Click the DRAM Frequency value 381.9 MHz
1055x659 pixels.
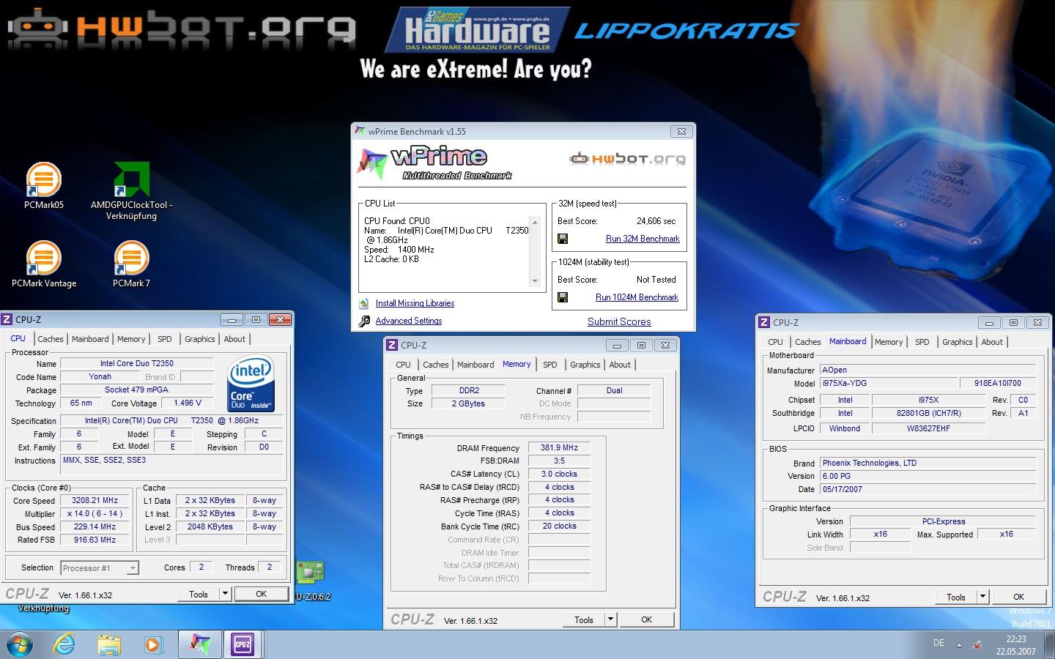pos(559,447)
